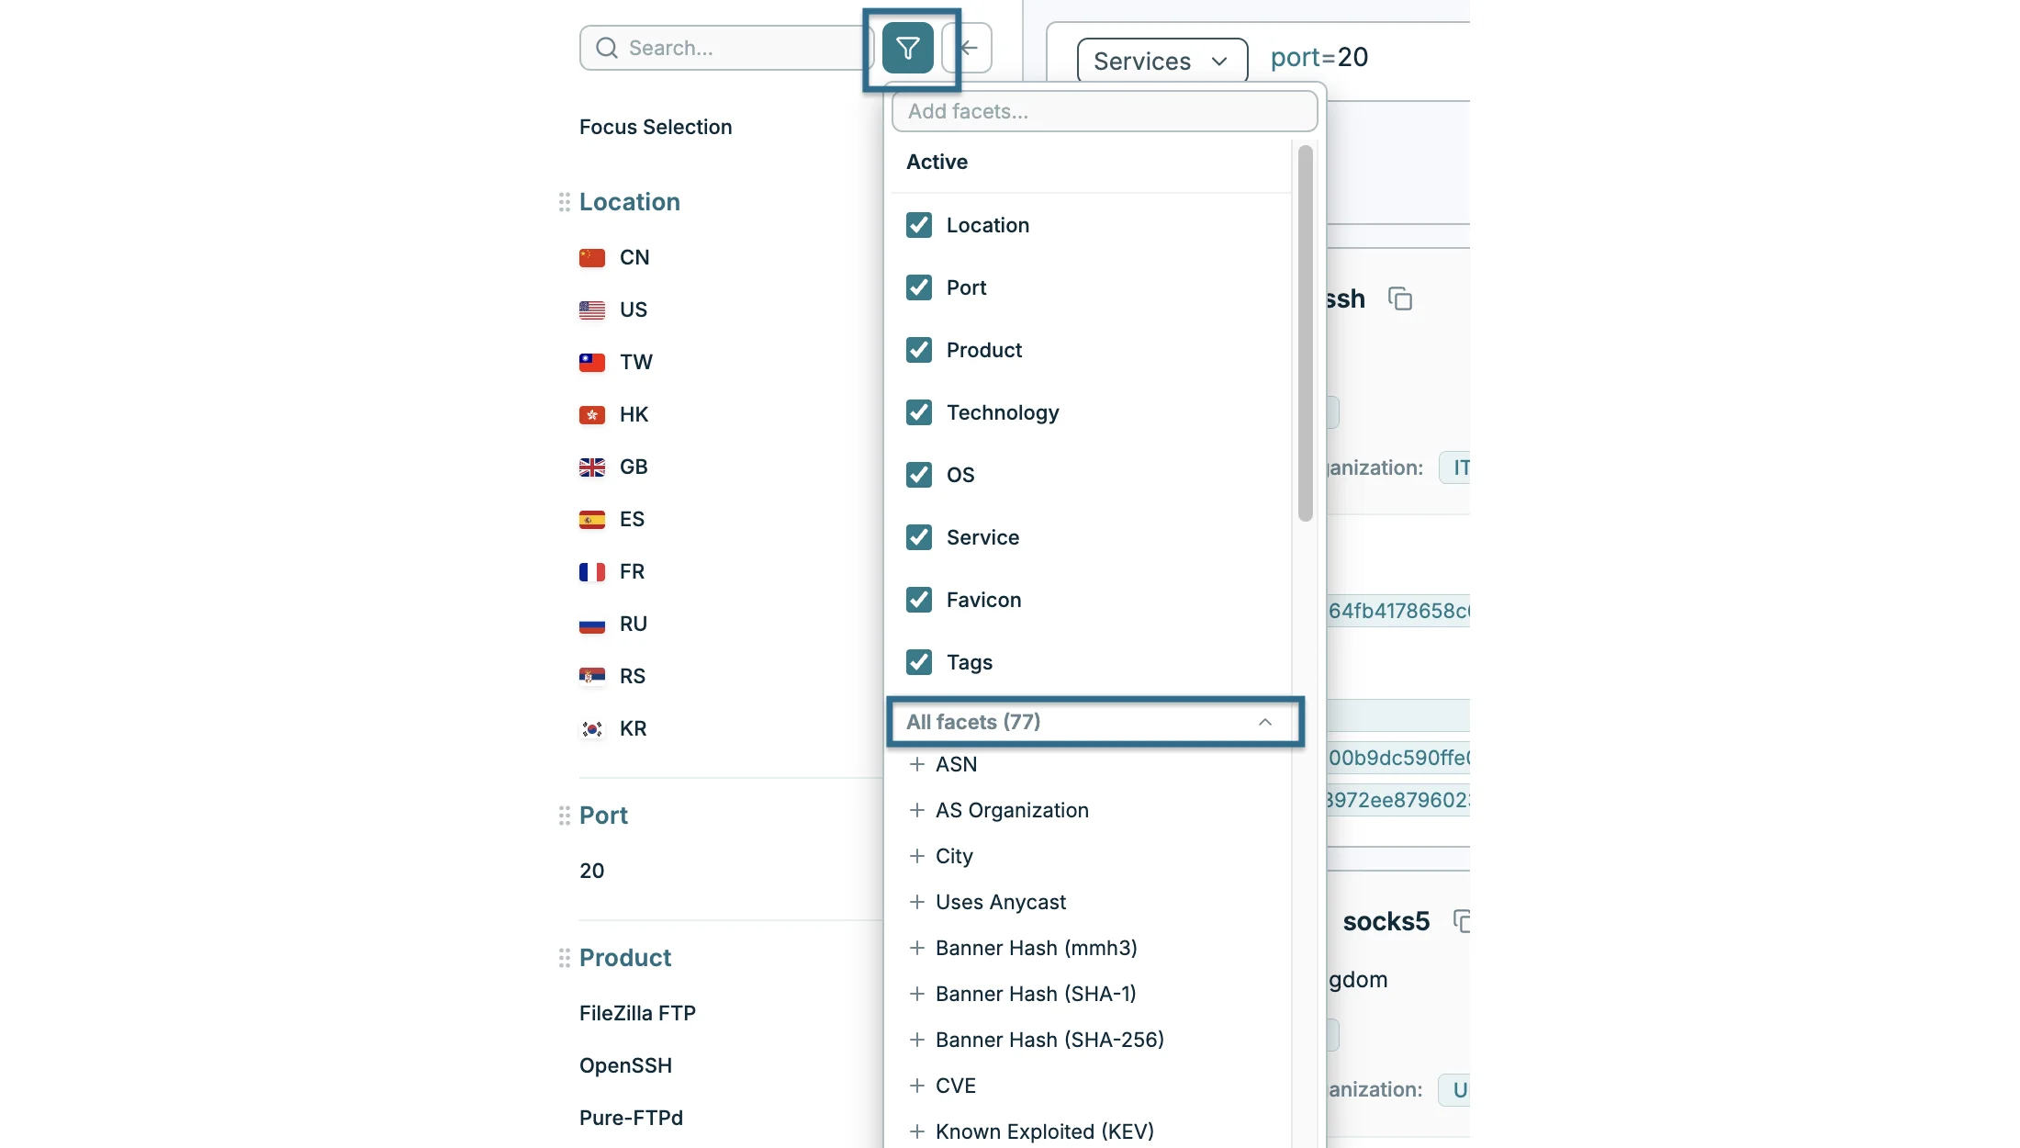Select Known Exploited (KEV) facet
2020x1148 pixels.
[x=1045, y=1131]
